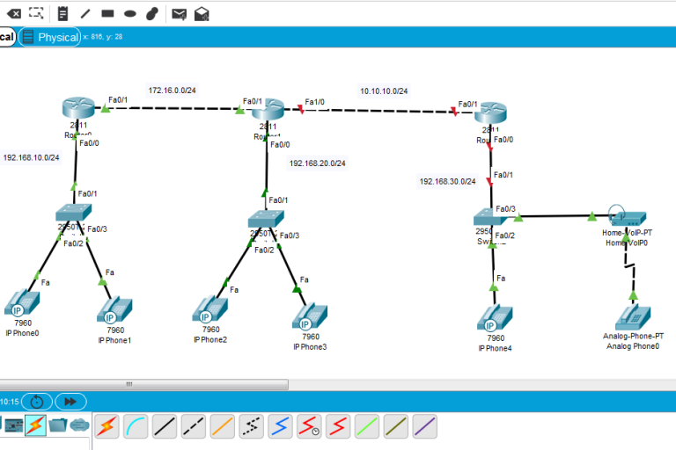Activate the dashed-rectangle Resize tool
This screenshot has width=676, height=450.
tap(37, 13)
